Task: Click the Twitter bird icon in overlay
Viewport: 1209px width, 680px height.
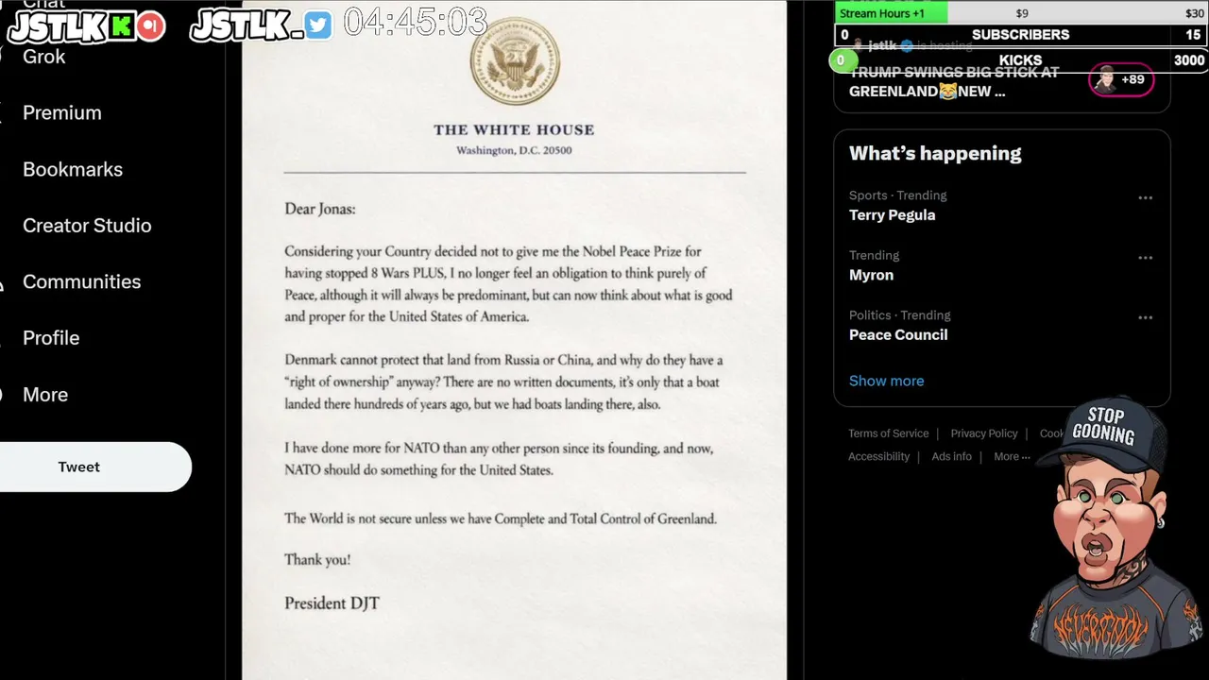Action: pos(319,25)
